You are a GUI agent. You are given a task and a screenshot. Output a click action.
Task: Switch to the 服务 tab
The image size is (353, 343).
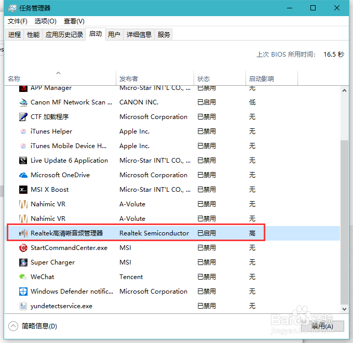[164, 34]
